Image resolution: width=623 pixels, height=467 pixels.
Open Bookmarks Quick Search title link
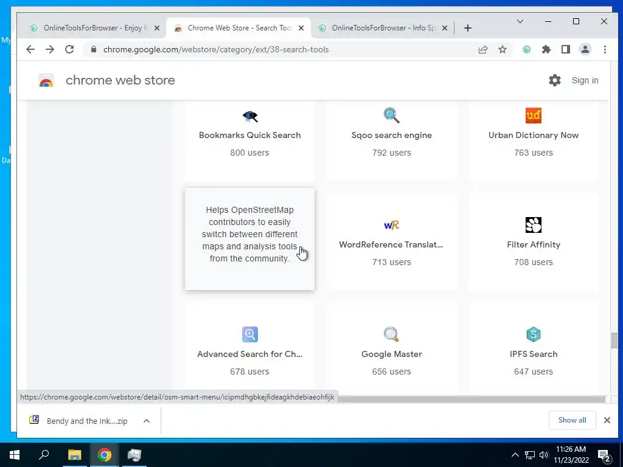(249, 135)
